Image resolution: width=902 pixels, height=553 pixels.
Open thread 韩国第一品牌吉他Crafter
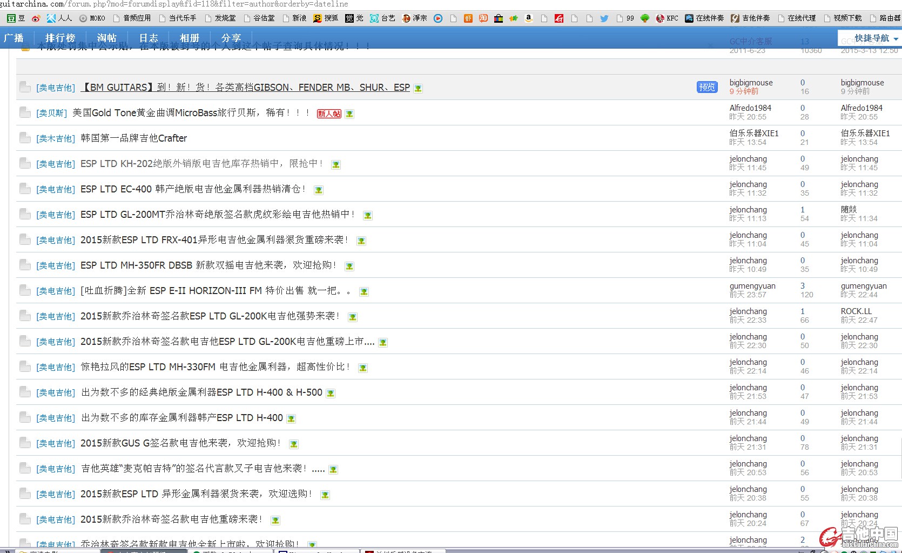click(133, 138)
